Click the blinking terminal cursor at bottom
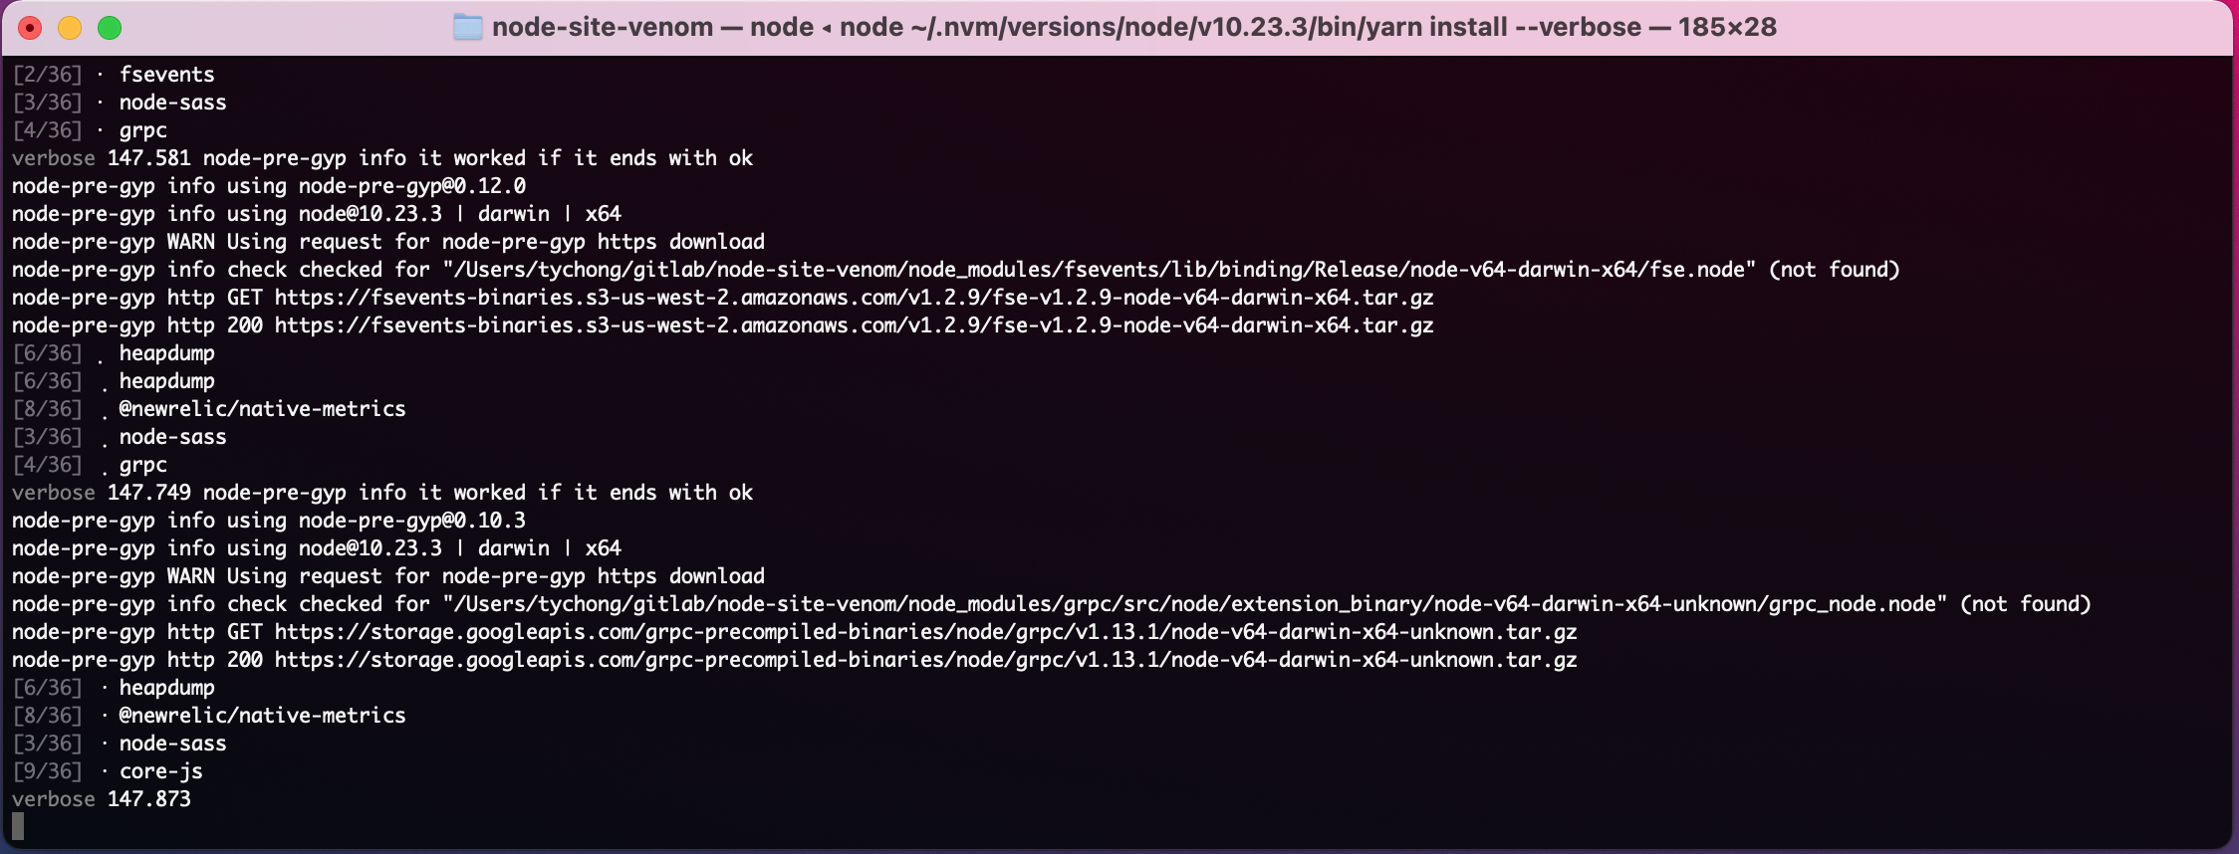This screenshot has height=854, width=2239. tap(18, 824)
